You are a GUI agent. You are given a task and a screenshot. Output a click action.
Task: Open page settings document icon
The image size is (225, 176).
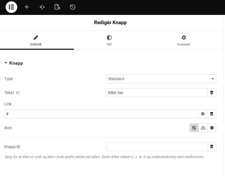pyautogui.click(x=57, y=7)
